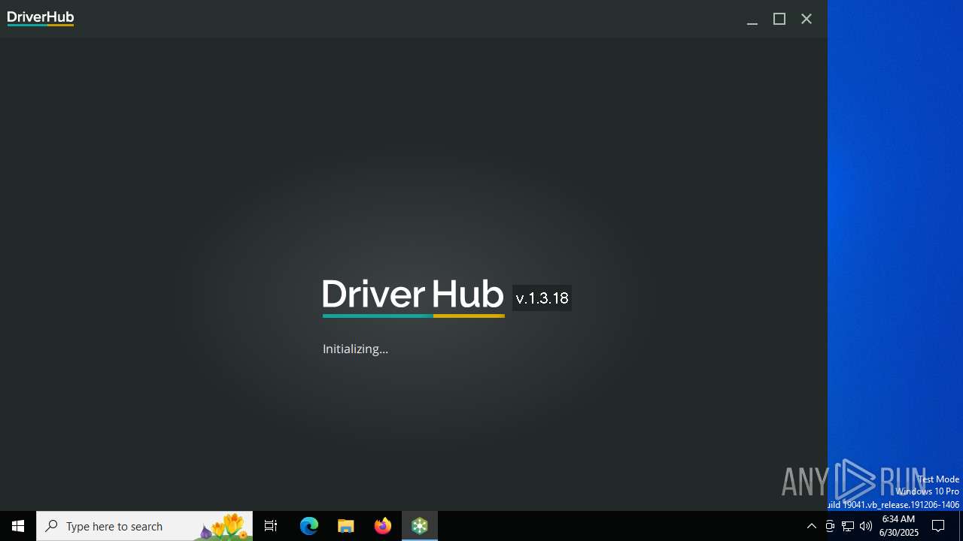Image resolution: width=963 pixels, height=541 pixels.
Task: Launch Firefox from taskbar
Action: tap(383, 526)
